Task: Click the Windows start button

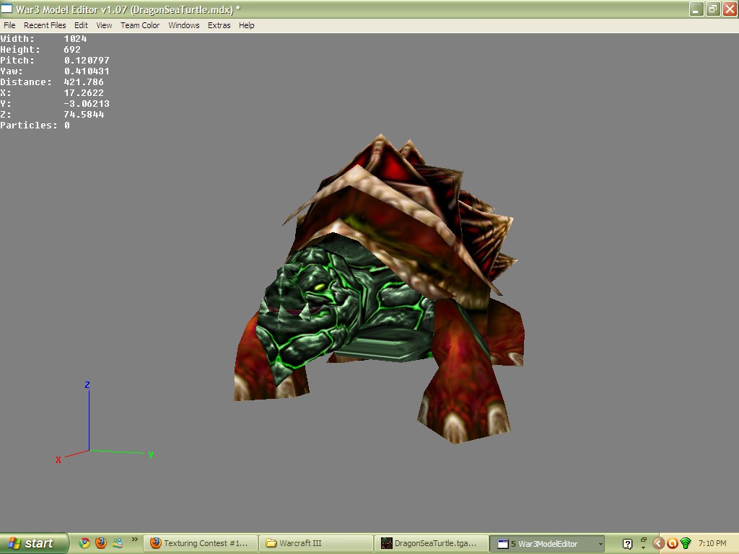Action: click(34, 543)
